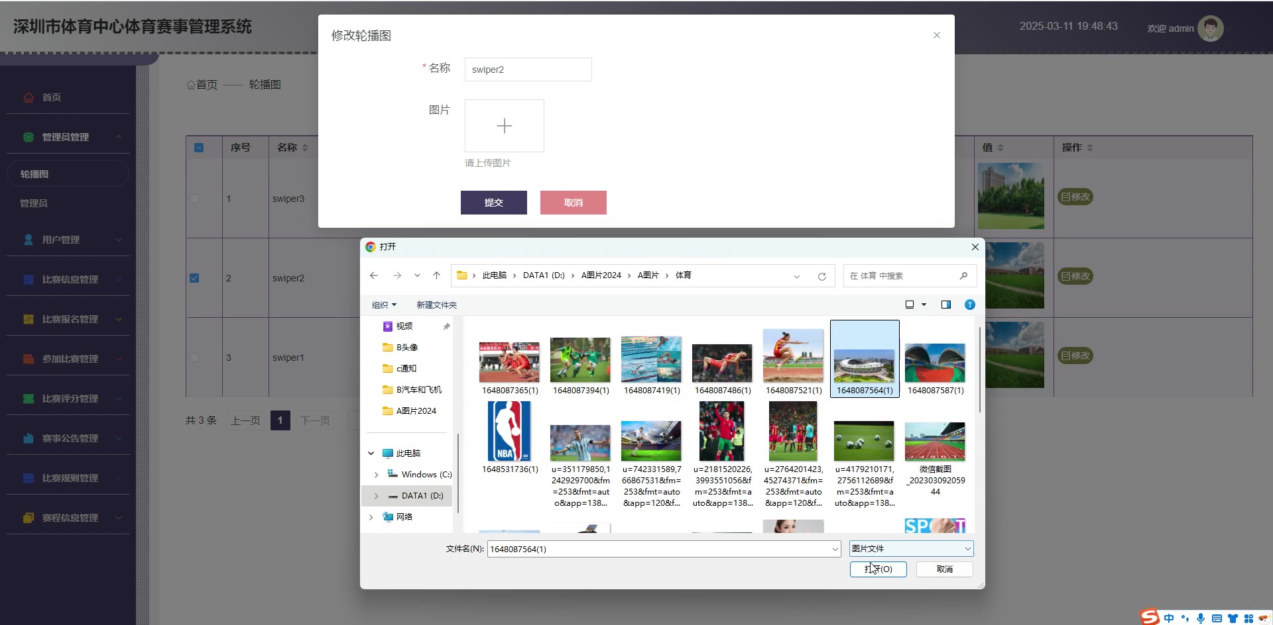Click the 比赛评分管理 icon

[x=29, y=399]
